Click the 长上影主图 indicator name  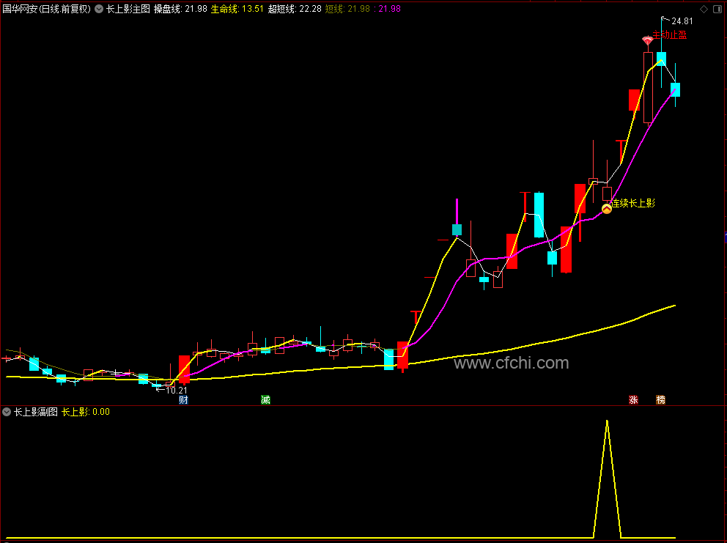pos(128,9)
